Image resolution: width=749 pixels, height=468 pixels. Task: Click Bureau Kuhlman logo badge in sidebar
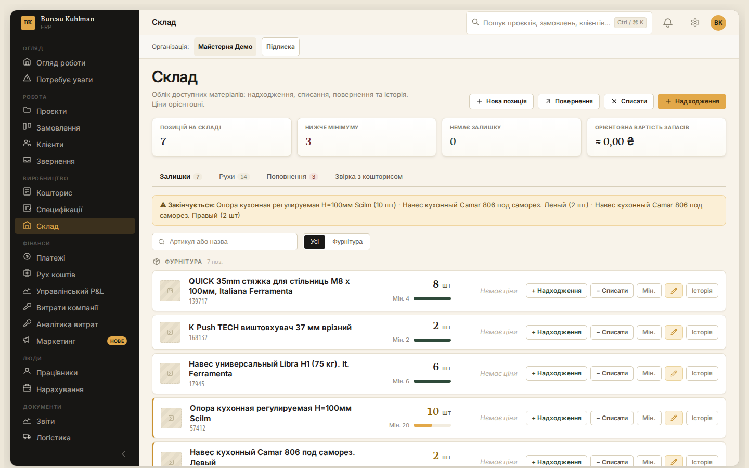(28, 23)
